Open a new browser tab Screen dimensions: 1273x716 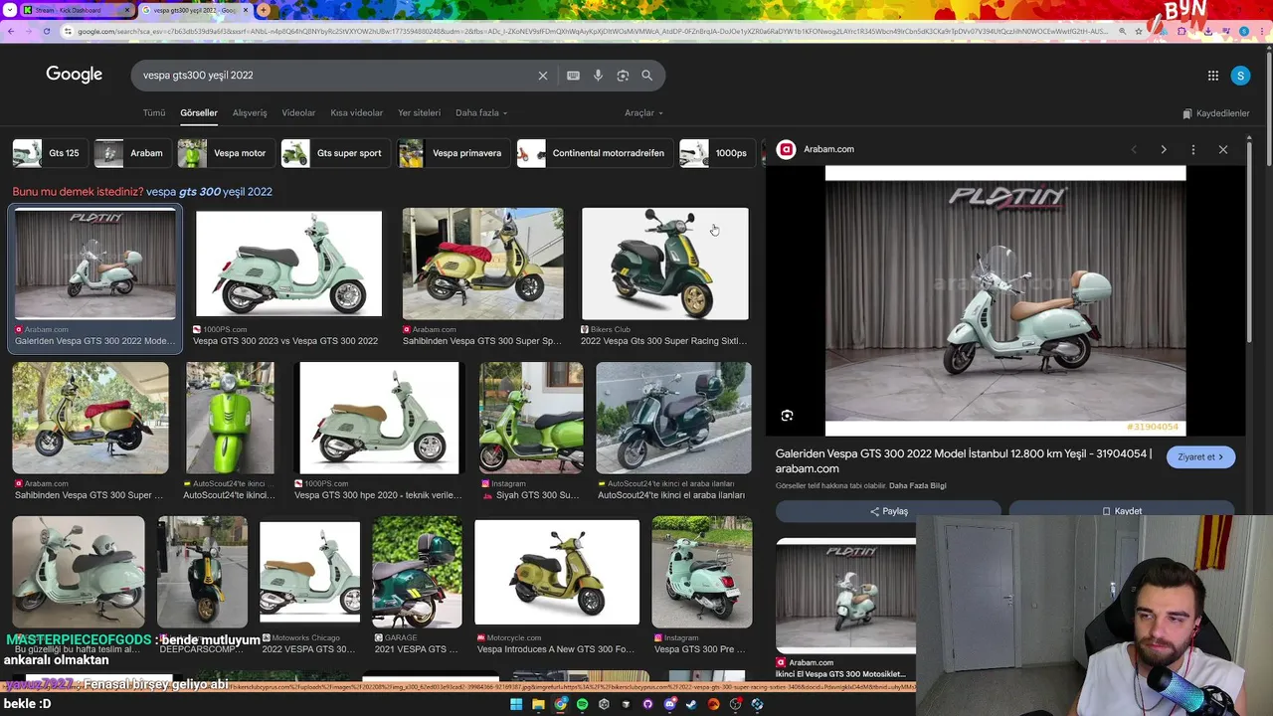tap(264, 10)
